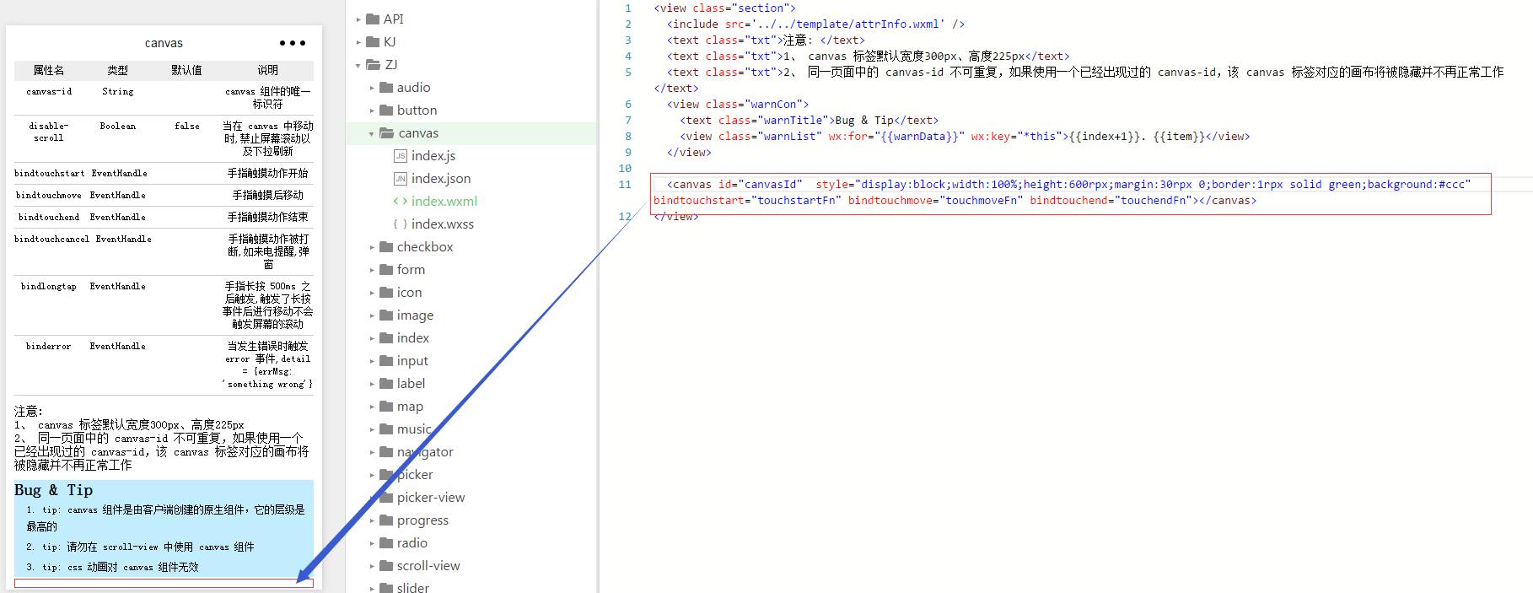Open index.wxss in the file tree

(x=443, y=224)
